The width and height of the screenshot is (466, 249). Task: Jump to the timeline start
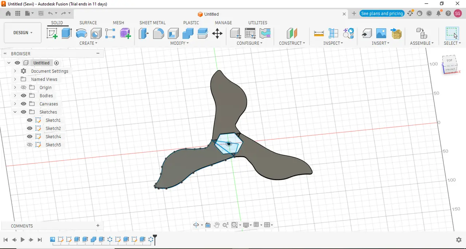pos(5,240)
